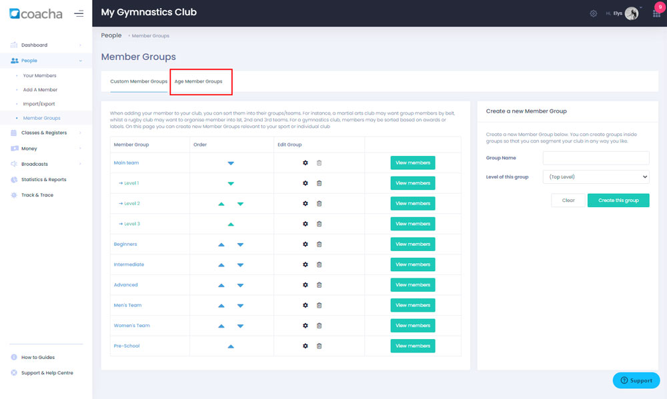
Task: Open settings gear in top header
Action: point(593,13)
